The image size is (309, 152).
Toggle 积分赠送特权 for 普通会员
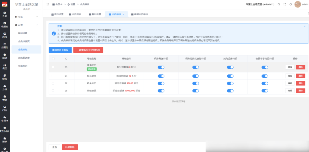point(161,67)
